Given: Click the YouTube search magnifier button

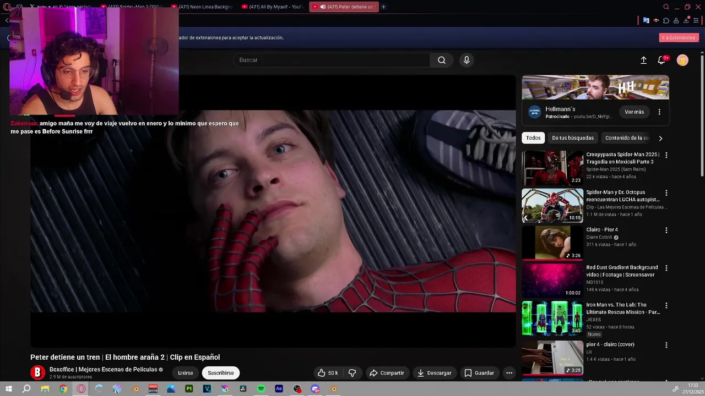Looking at the screenshot, I should (442, 60).
